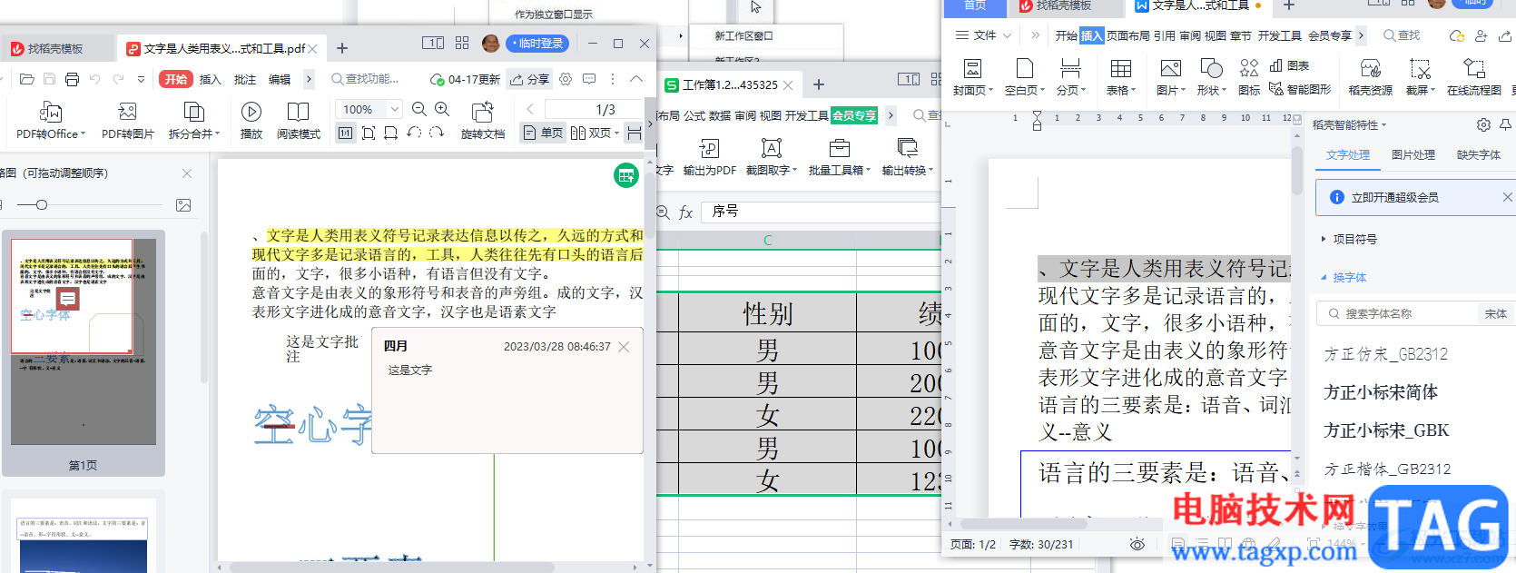Start 播放 slideshow in PDF window
Screen dimensions: 1516x573
point(251,121)
